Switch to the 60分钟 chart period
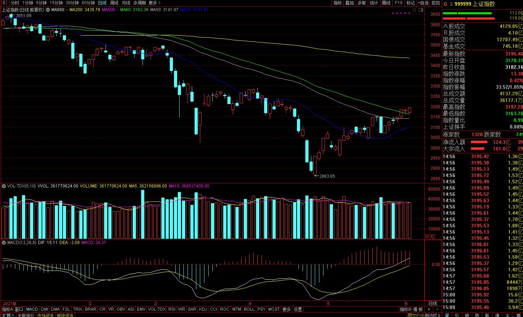 tap(88, 3)
